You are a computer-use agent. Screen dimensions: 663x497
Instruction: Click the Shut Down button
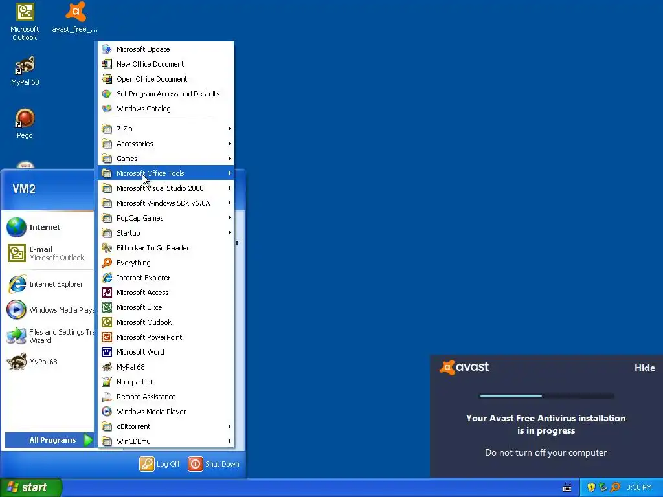click(214, 464)
